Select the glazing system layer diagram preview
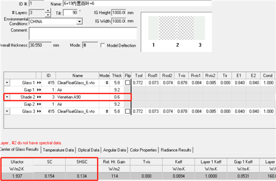Screen dimensions: 276x181 [176, 32]
